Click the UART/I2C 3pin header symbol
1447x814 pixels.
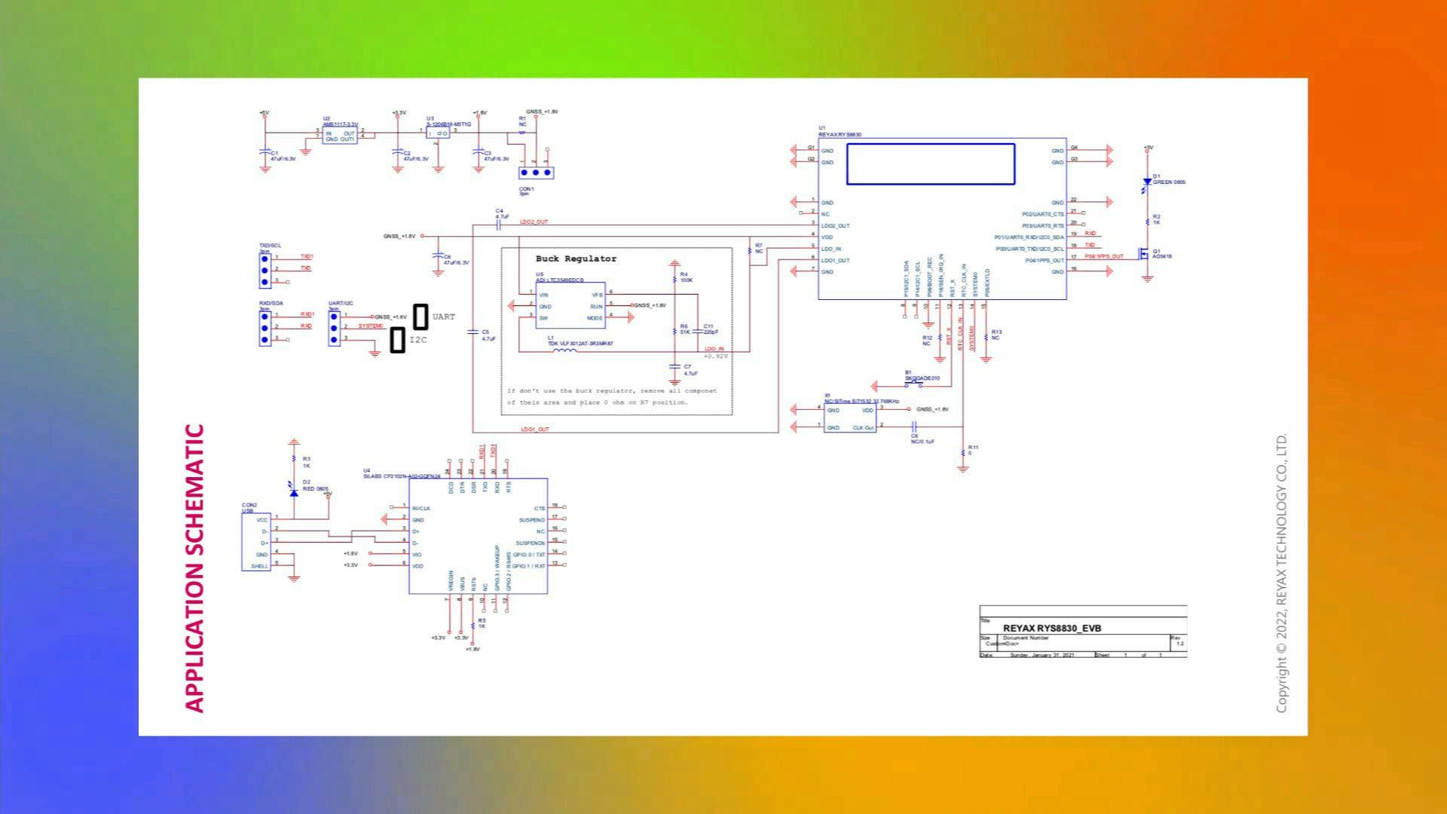334,329
